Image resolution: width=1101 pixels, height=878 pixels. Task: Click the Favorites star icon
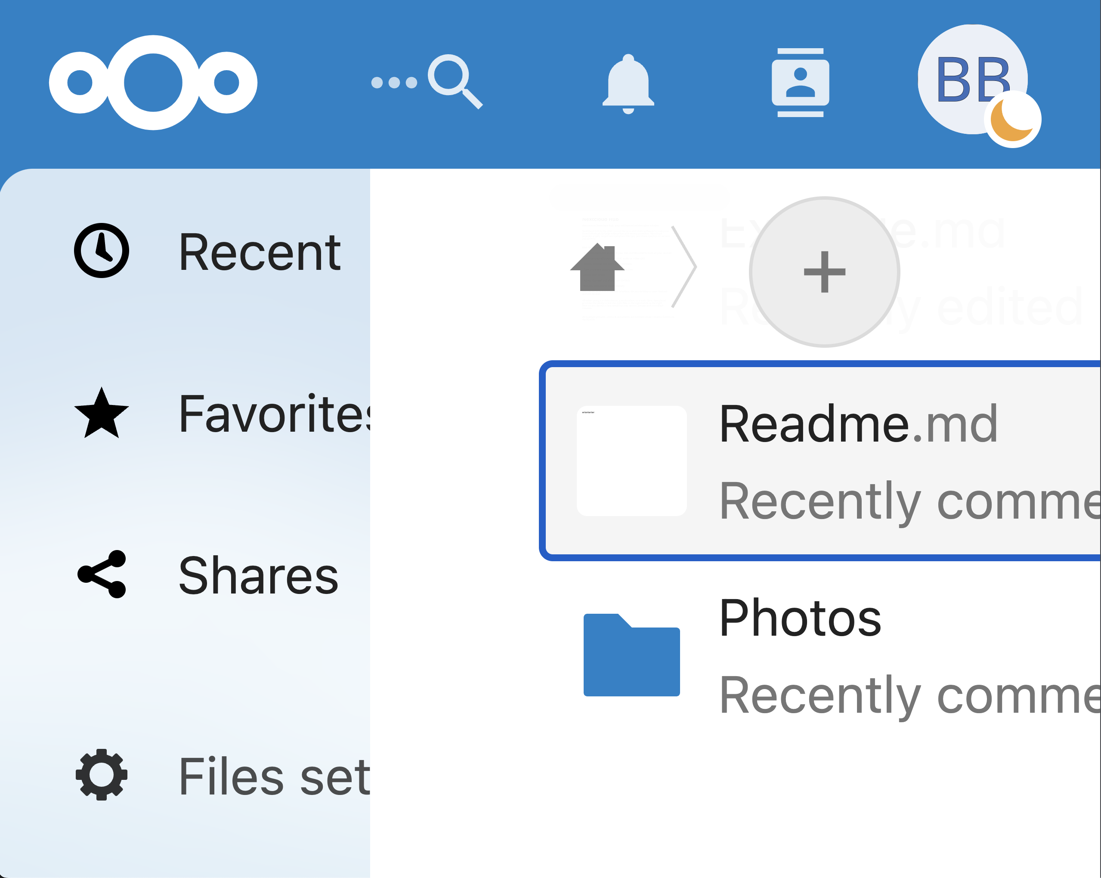(102, 413)
